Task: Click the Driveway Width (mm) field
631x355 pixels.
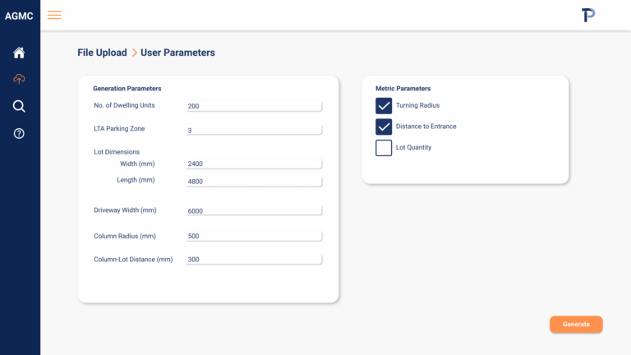Action: coord(254,210)
